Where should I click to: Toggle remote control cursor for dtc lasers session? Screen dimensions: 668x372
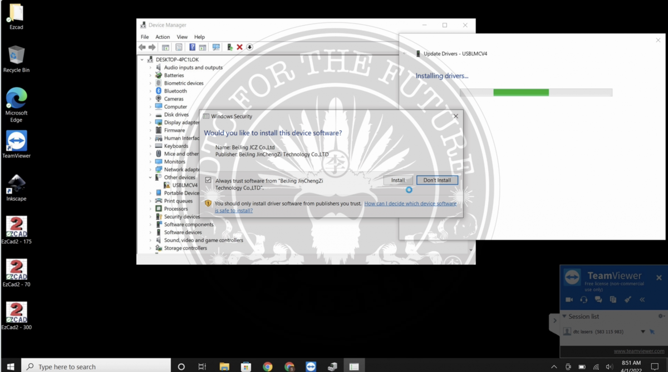(x=652, y=331)
